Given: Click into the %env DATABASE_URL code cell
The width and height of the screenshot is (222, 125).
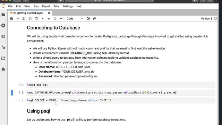Looking at the screenshot, I should tap(120, 93).
